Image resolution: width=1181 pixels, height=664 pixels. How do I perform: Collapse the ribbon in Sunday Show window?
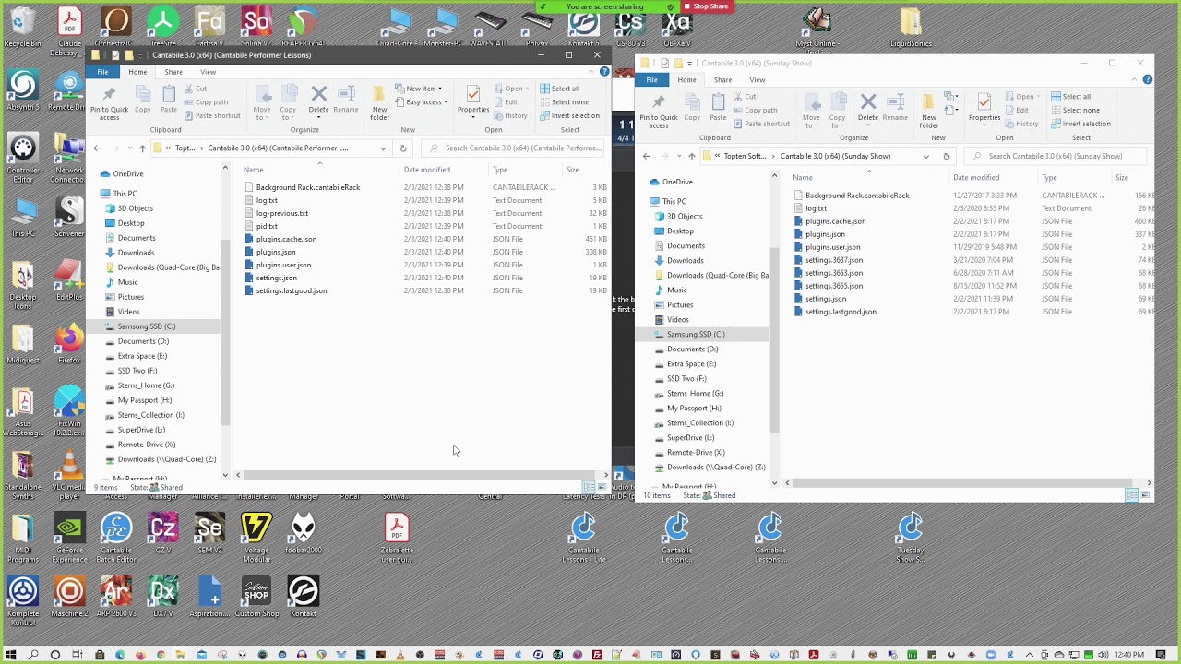(1135, 80)
